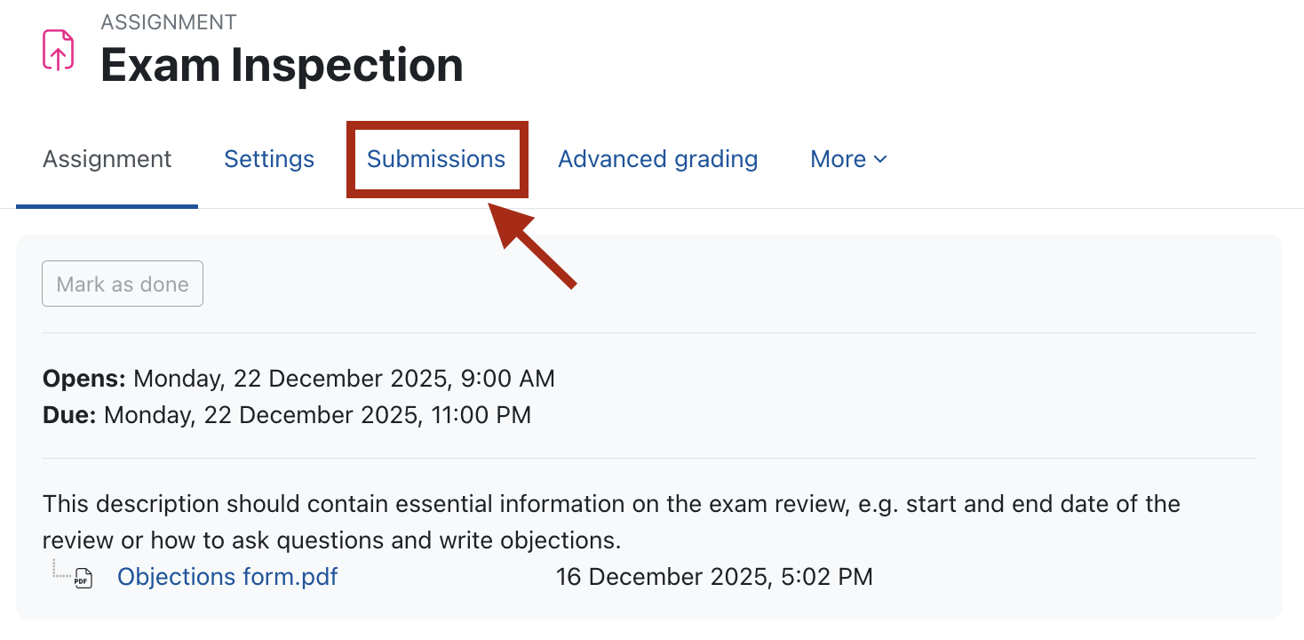Click the ASSIGNMENT label above the title
Screen dimensions: 1304x640
pos(169,22)
